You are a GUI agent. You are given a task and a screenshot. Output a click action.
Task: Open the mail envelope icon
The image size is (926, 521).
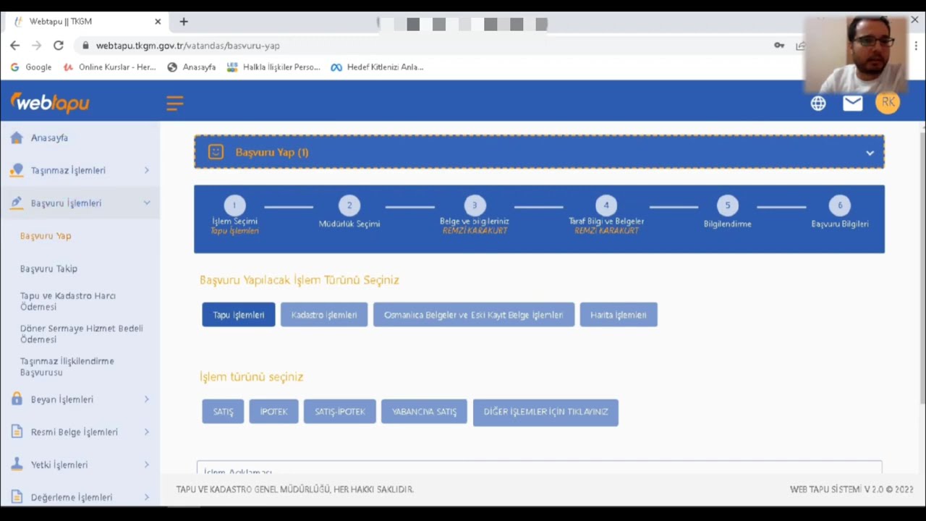pos(853,103)
